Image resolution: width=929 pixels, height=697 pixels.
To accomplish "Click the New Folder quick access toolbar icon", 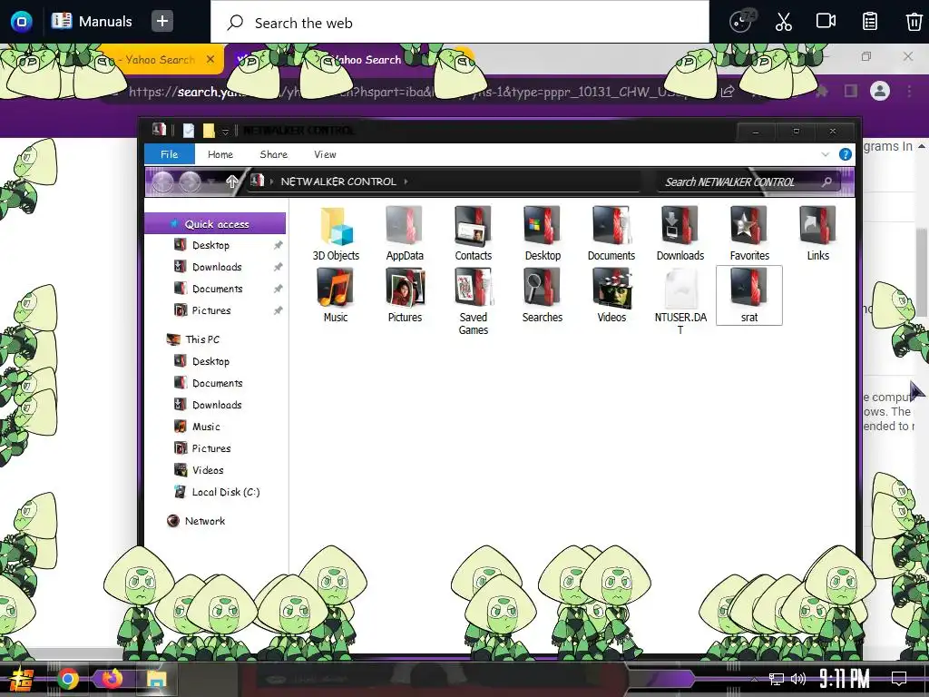I will [x=209, y=131].
